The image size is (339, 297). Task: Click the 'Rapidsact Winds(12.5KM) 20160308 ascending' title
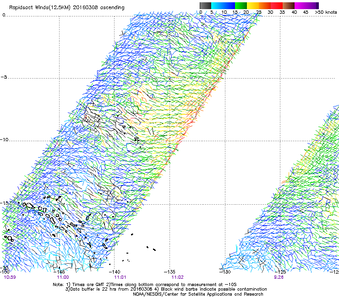[x=67, y=8]
